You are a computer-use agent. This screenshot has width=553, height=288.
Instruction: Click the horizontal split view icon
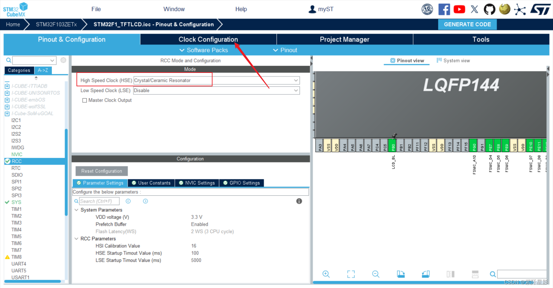click(x=475, y=274)
